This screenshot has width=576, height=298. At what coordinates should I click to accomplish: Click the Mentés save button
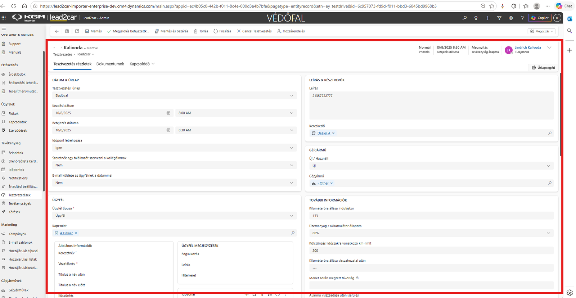pos(94,31)
